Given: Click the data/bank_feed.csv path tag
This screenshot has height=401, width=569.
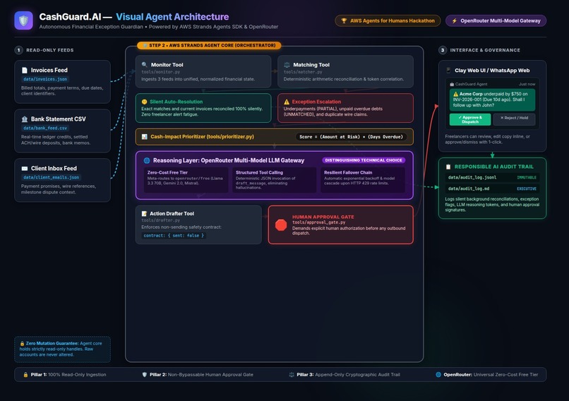Looking at the screenshot, I should point(45,128).
